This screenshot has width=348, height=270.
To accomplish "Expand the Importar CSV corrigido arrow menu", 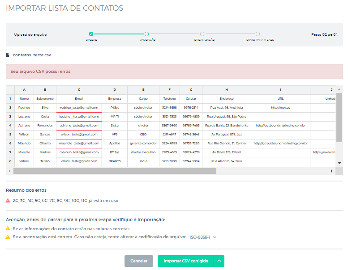I will (219, 261).
